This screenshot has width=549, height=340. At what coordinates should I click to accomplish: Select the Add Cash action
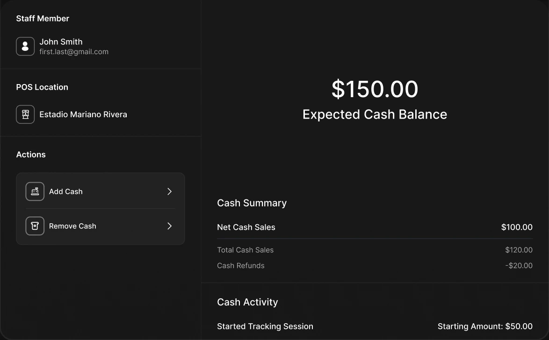pyautogui.click(x=101, y=191)
